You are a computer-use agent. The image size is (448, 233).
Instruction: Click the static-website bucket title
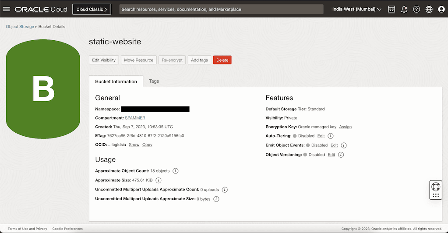point(115,42)
